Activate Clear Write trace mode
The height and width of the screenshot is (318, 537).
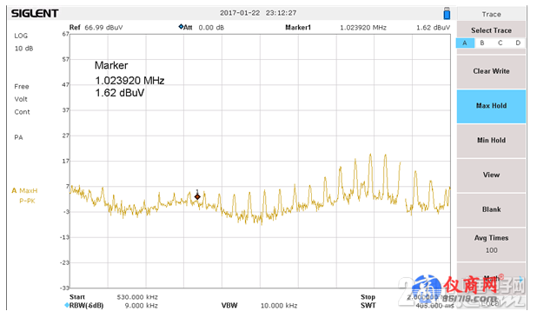491,71
